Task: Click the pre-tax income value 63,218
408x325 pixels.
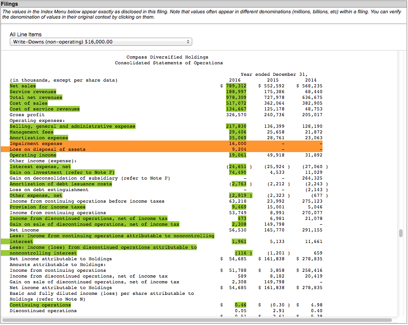Action: pos(237,201)
